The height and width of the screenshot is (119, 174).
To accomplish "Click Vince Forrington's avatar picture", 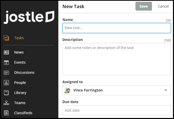I will tap(68, 90).
